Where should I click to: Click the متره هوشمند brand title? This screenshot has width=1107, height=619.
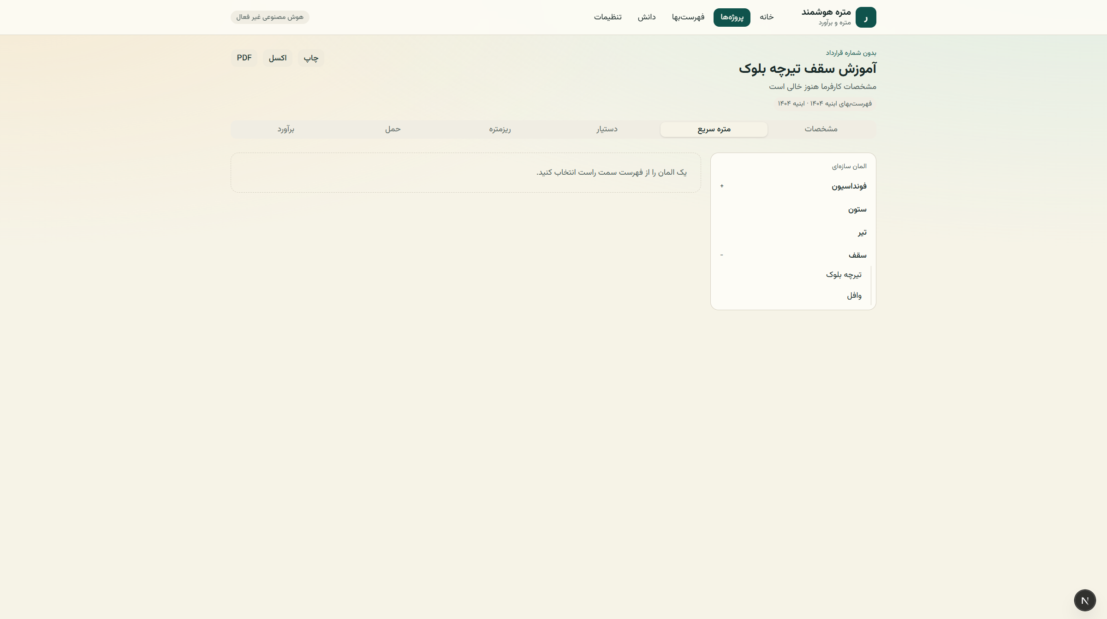[x=826, y=12]
